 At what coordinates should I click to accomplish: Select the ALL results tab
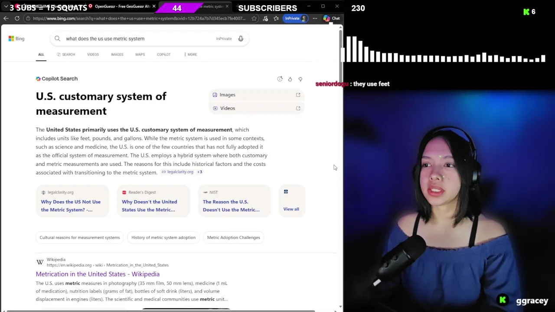click(41, 55)
